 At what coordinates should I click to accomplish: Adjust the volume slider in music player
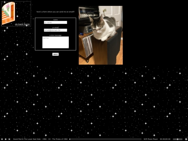pyautogui.click(x=178, y=139)
